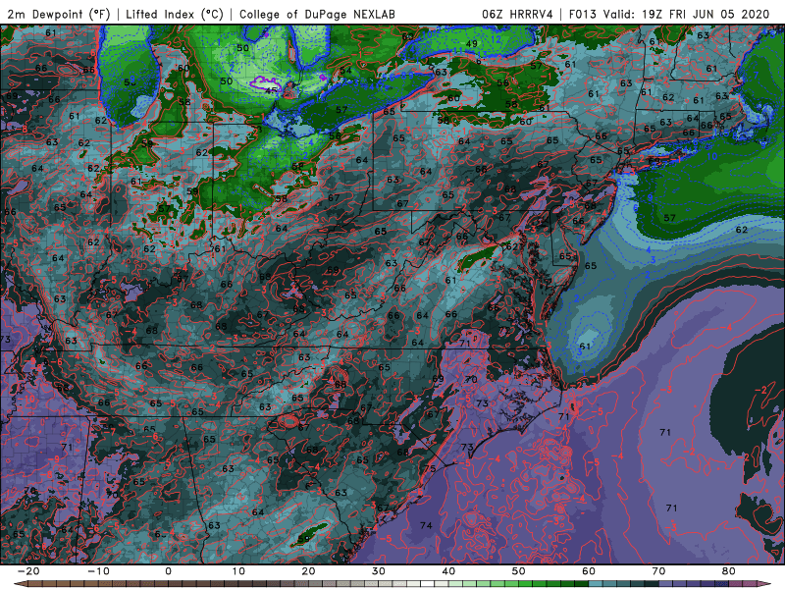Click the -10 label on color scale
The image size is (785, 589).
[98, 571]
